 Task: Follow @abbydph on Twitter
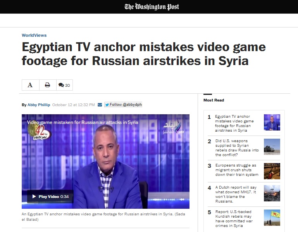pos(123,105)
